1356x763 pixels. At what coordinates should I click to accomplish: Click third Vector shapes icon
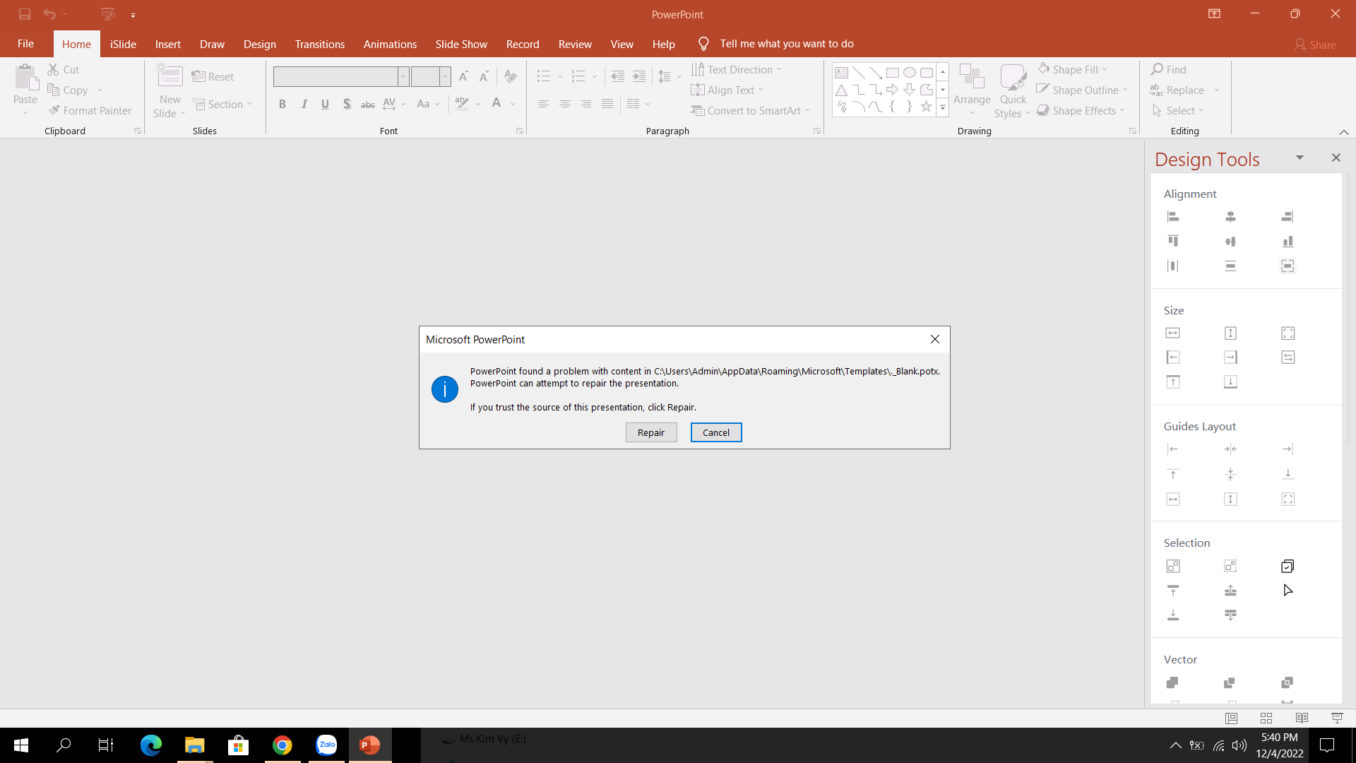click(1287, 682)
